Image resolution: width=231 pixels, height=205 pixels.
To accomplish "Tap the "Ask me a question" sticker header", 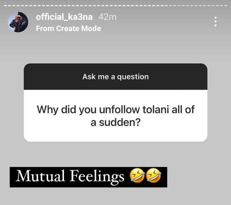I will (x=116, y=77).
